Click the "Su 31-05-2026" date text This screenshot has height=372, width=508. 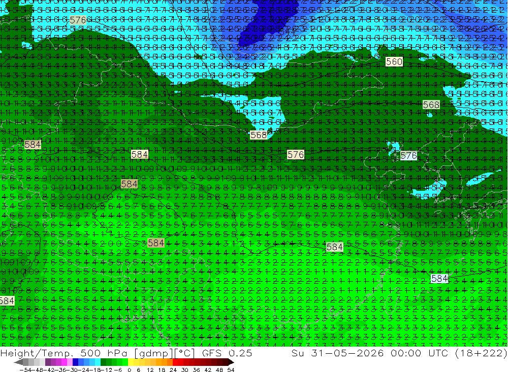tap(338, 353)
